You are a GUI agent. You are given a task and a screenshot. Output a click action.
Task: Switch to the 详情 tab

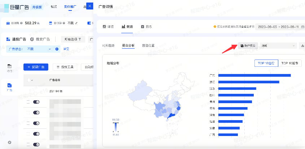coord(108,27)
